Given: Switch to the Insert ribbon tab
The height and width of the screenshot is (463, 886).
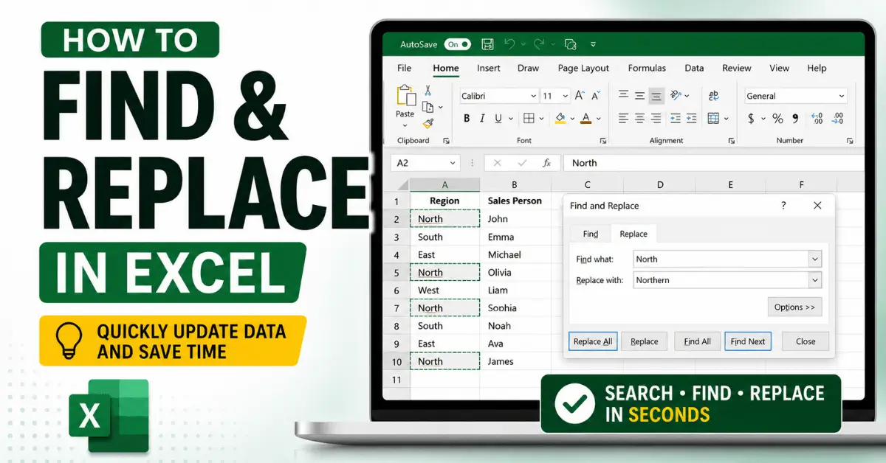Looking at the screenshot, I should (x=489, y=68).
